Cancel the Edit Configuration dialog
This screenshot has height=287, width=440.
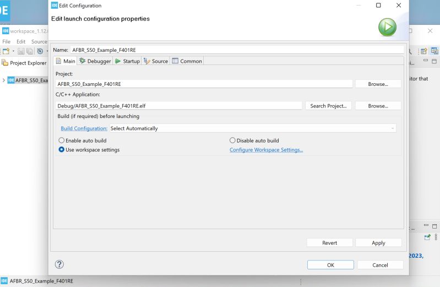click(380, 265)
